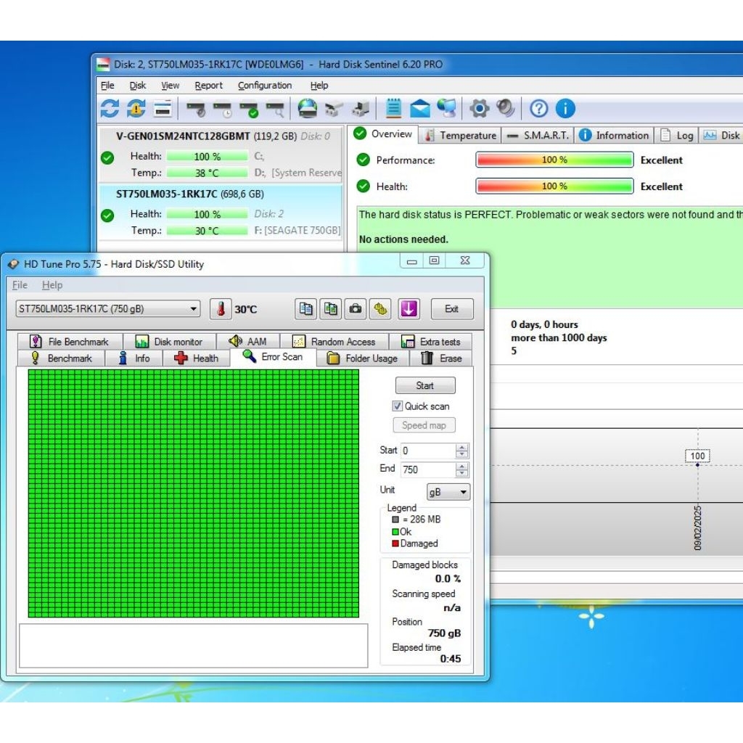
Task: Switch to the Folder Usage tab
Action: (x=363, y=358)
